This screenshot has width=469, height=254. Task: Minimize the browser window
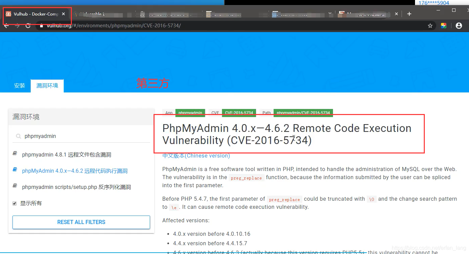[438, 10]
